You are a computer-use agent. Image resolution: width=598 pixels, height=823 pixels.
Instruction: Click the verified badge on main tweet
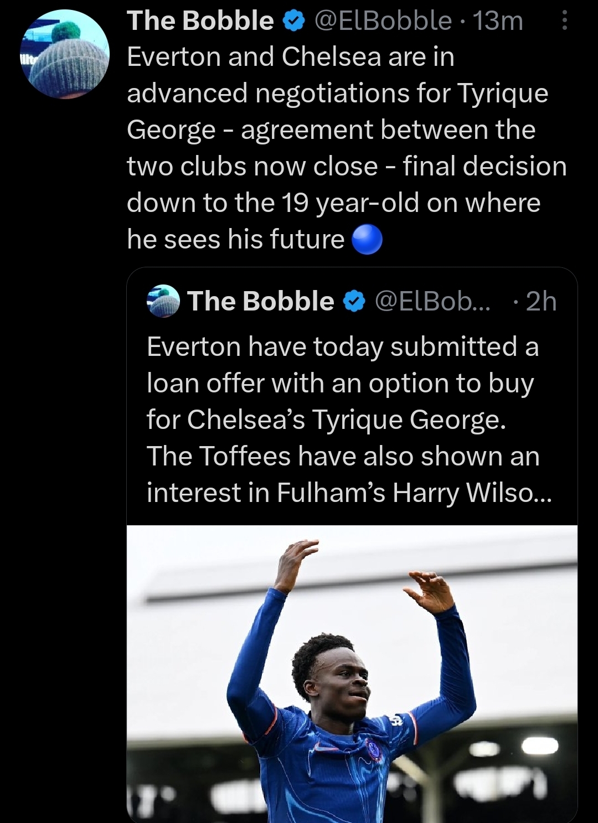coord(293,22)
